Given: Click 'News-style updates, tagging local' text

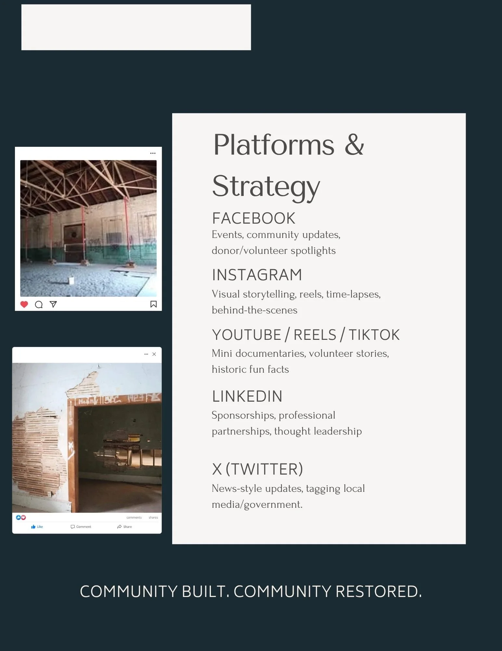Looking at the screenshot, I should [288, 489].
